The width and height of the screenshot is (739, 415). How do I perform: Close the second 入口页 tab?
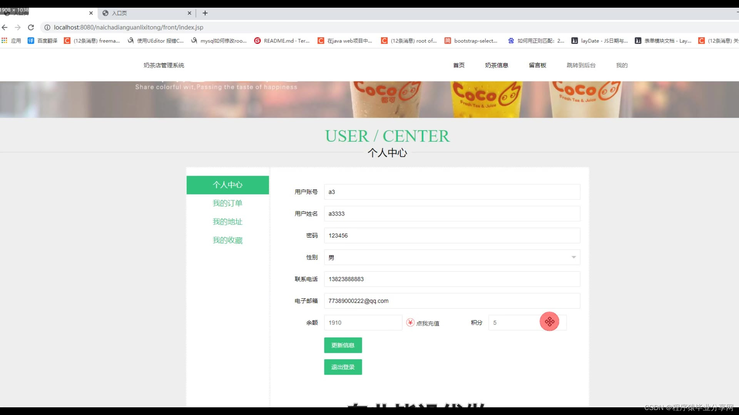pos(189,13)
